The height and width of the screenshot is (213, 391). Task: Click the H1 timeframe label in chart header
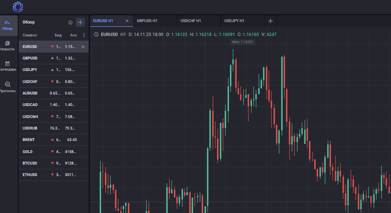[123, 35]
